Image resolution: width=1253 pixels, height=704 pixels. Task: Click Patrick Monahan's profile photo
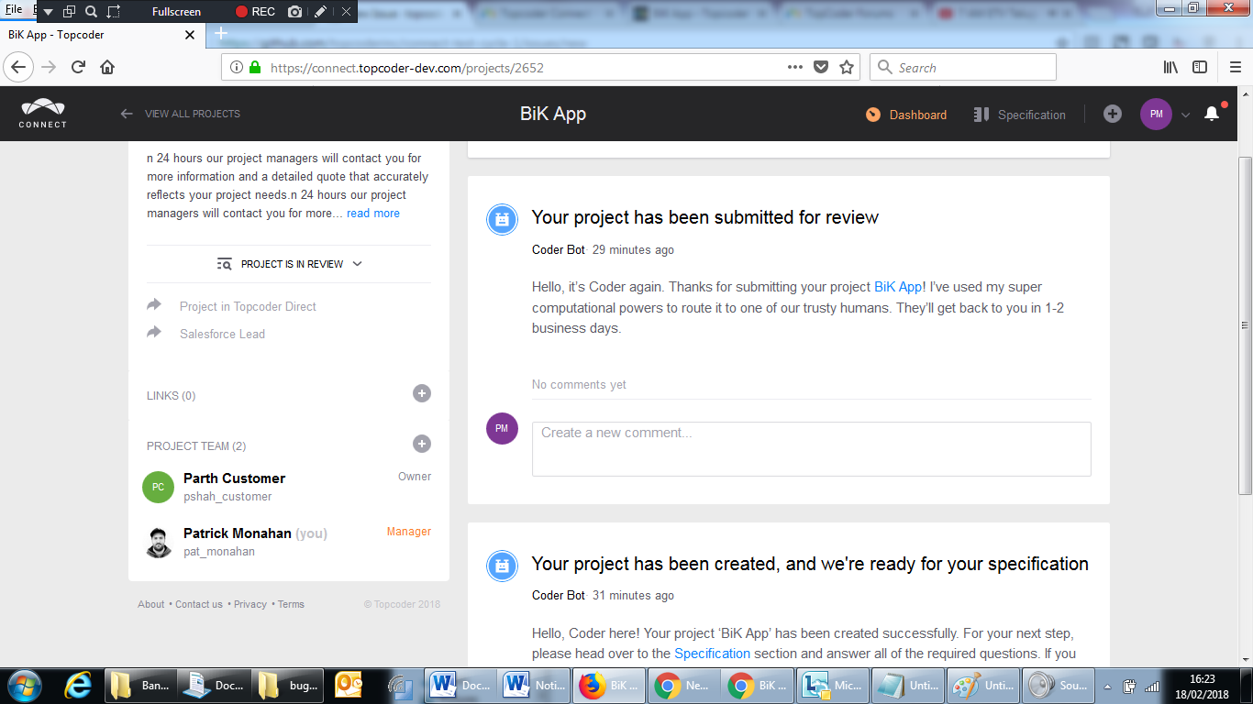(x=159, y=542)
